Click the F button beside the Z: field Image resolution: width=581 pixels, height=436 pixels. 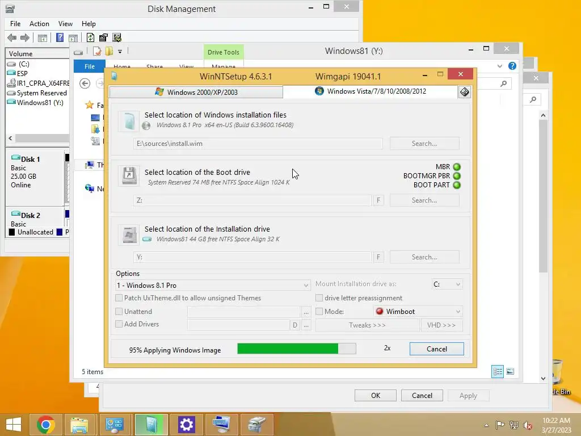tap(378, 200)
